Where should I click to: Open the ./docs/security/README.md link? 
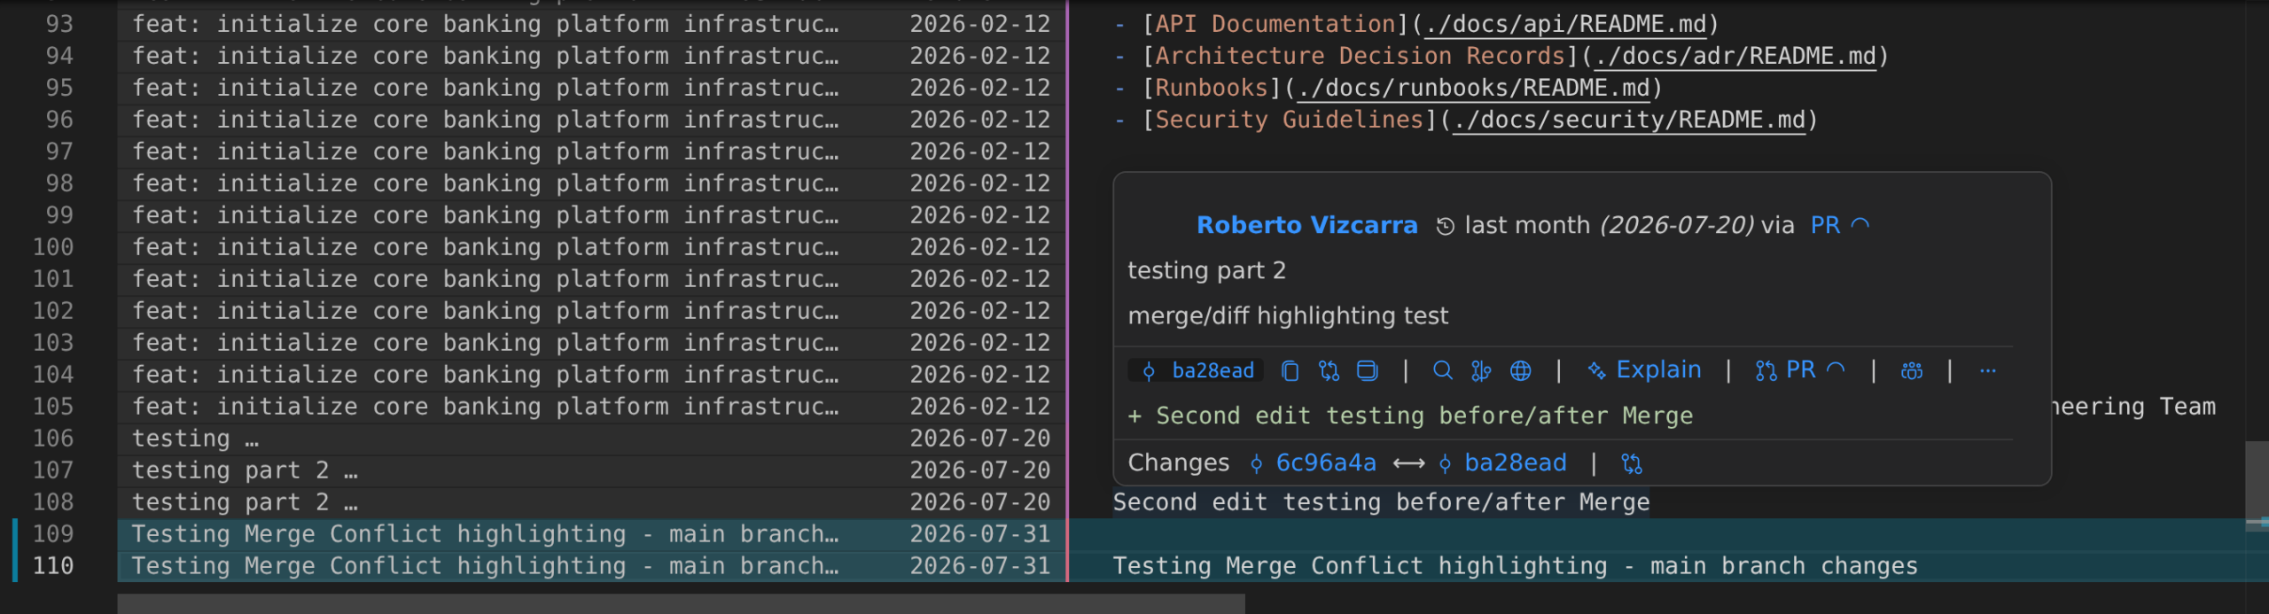pos(1629,120)
